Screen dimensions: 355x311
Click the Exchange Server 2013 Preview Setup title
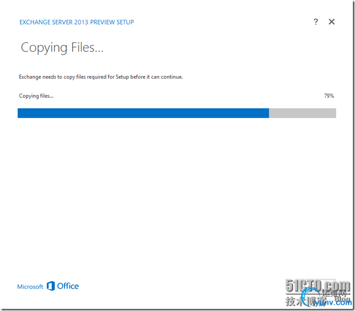point(77,22)
